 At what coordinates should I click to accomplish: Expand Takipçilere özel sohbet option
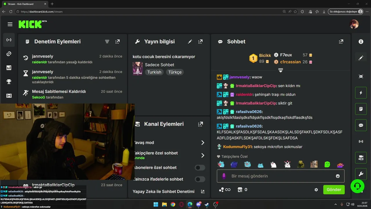tap(203, 155)
